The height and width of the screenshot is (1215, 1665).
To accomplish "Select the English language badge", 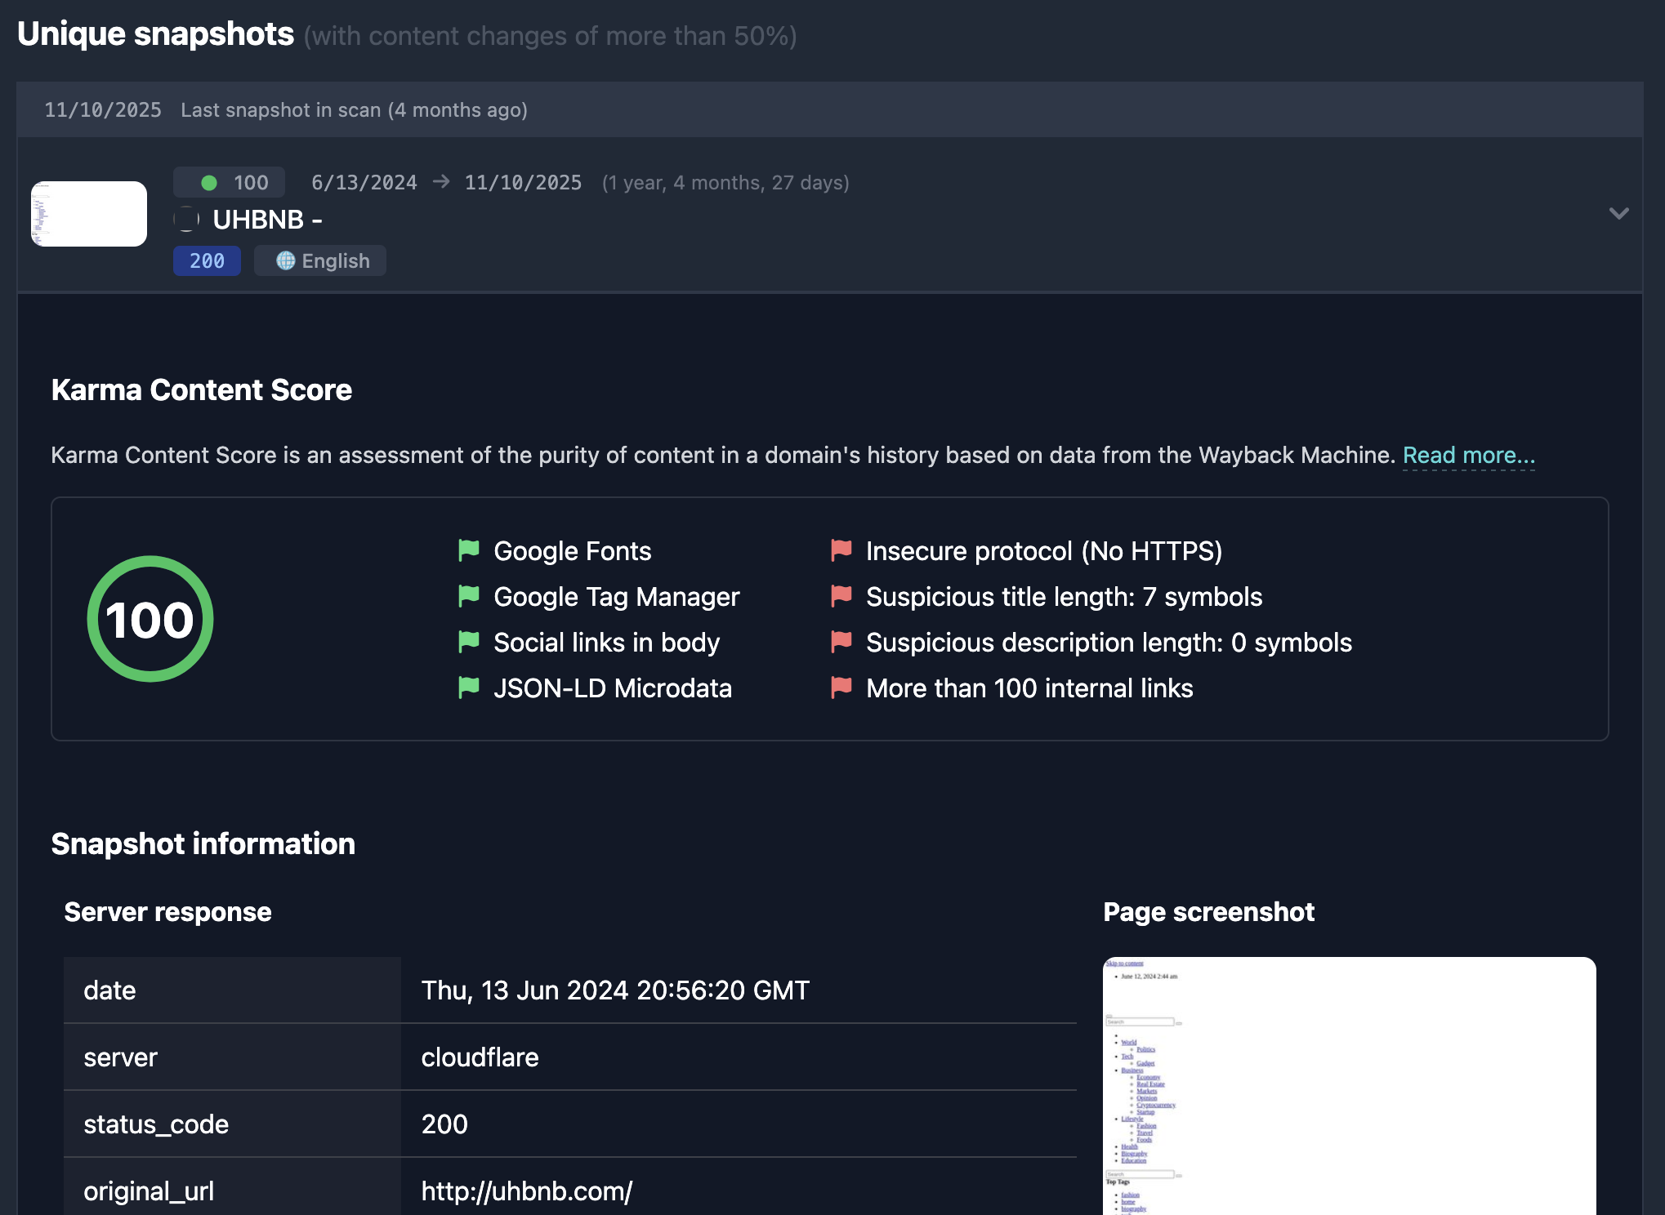I will [x=320, y=260].
